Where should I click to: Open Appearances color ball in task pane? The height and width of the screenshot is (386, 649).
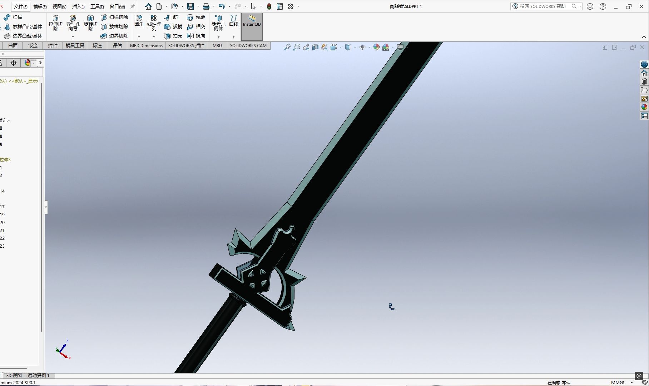[x=644, y=107]
